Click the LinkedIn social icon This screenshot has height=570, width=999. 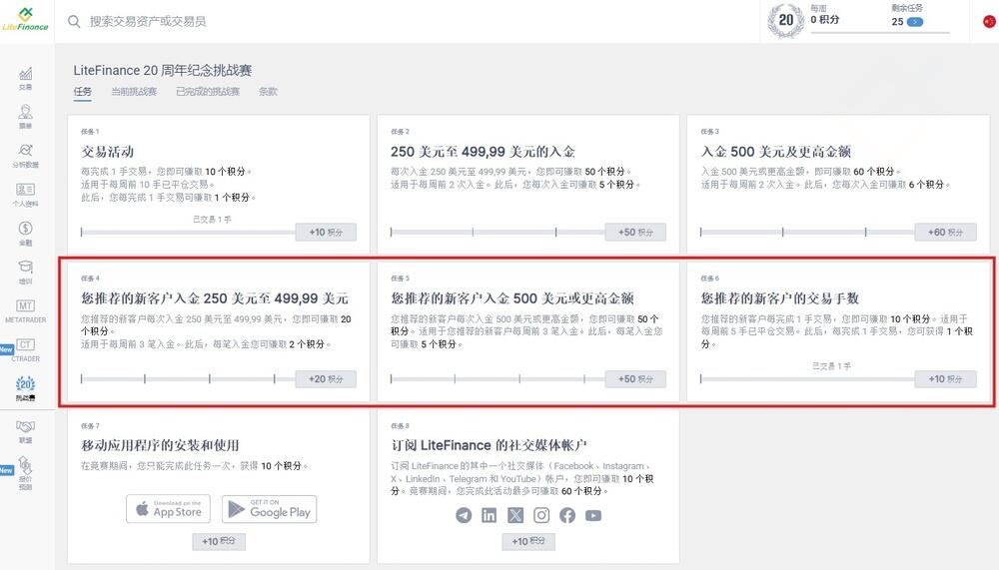pyautogui.click(x=490, y=515)
